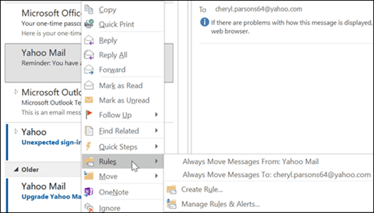
Task: Click the blue info icon in message header
Action: 204,22
